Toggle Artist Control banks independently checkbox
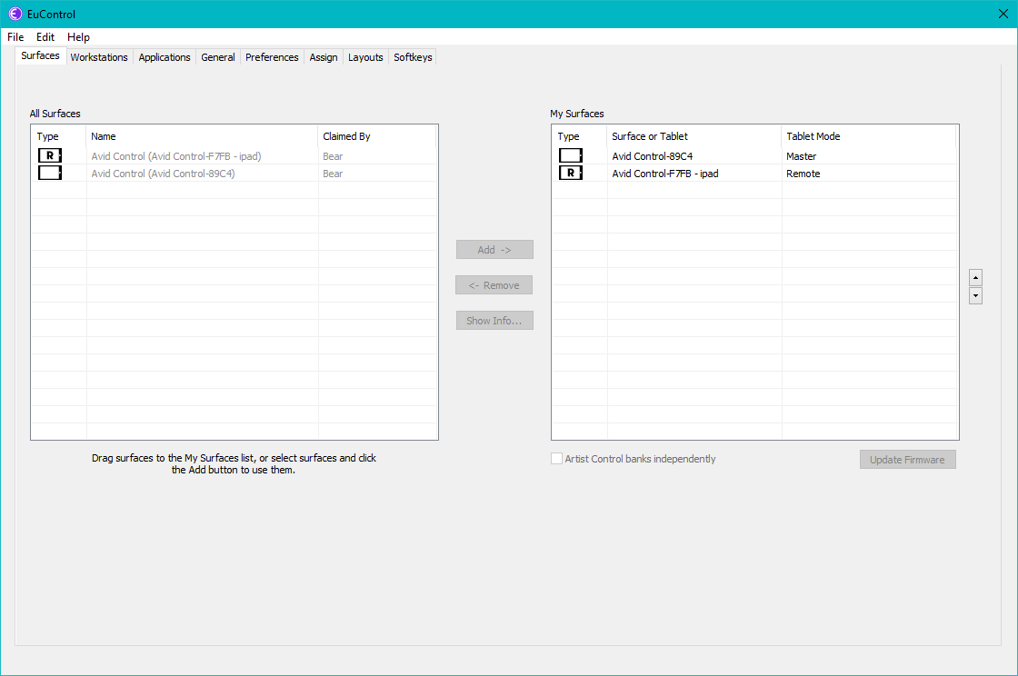The height and width of the screenshot is (676, 1018). (x=557, y=459)
